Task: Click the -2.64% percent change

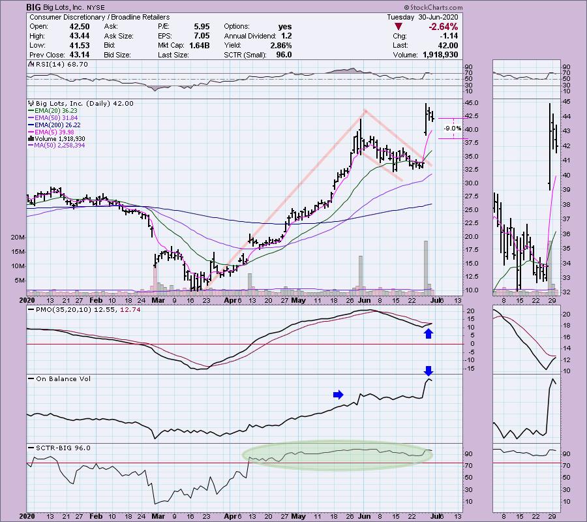Action: pyautogui.click(x=444, y=27)
